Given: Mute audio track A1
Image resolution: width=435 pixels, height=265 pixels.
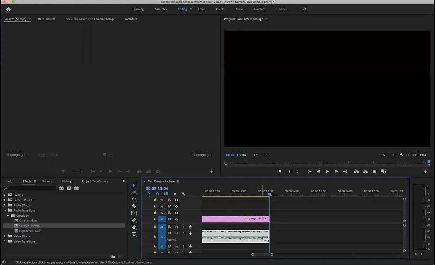Looking at the screenshot, I should [177, 227].
